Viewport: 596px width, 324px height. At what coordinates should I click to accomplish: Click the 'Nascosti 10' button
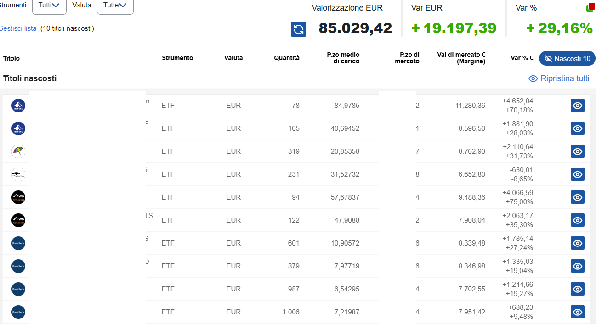click(x=567, y=58)
